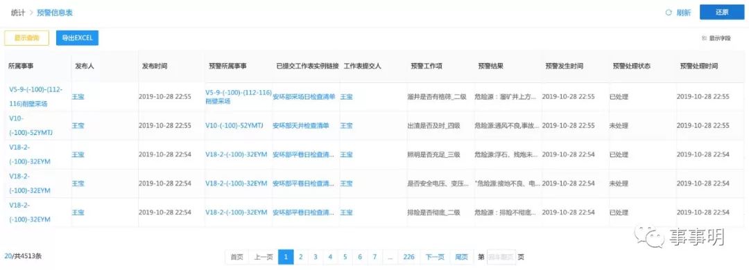Screen dimensions: 749x270
Task: Select cell 照明是否充足_三级
Action: click(433, 154)
